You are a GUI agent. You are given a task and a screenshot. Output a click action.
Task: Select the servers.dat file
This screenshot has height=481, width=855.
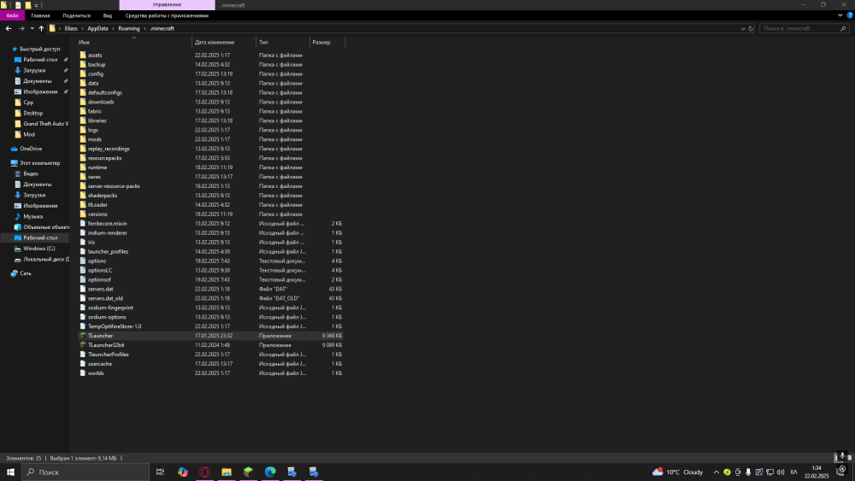[100, 289]
